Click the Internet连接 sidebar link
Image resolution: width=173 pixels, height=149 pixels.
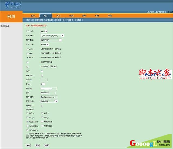click(5, 26)
